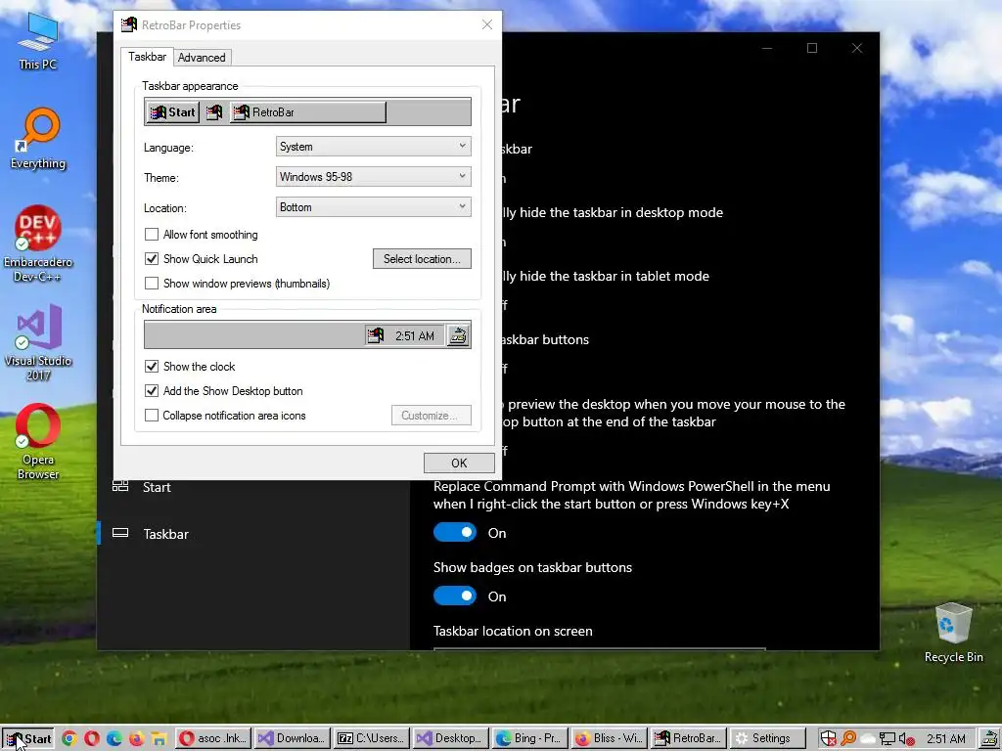Launch Edge from the Quick Launch bar

click(114, 739)
